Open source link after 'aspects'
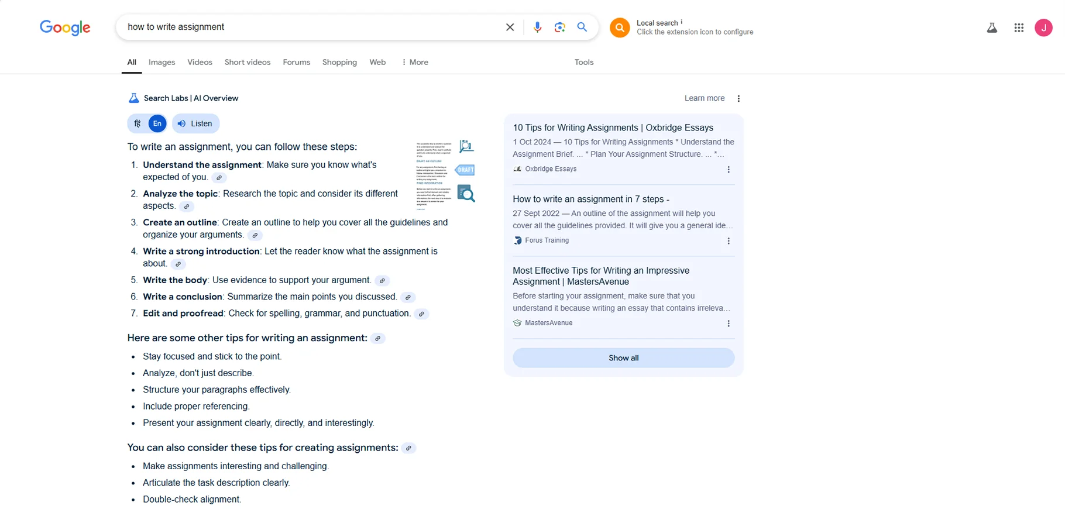Viewport: 1065px width, 509px height. pos(186,207)
